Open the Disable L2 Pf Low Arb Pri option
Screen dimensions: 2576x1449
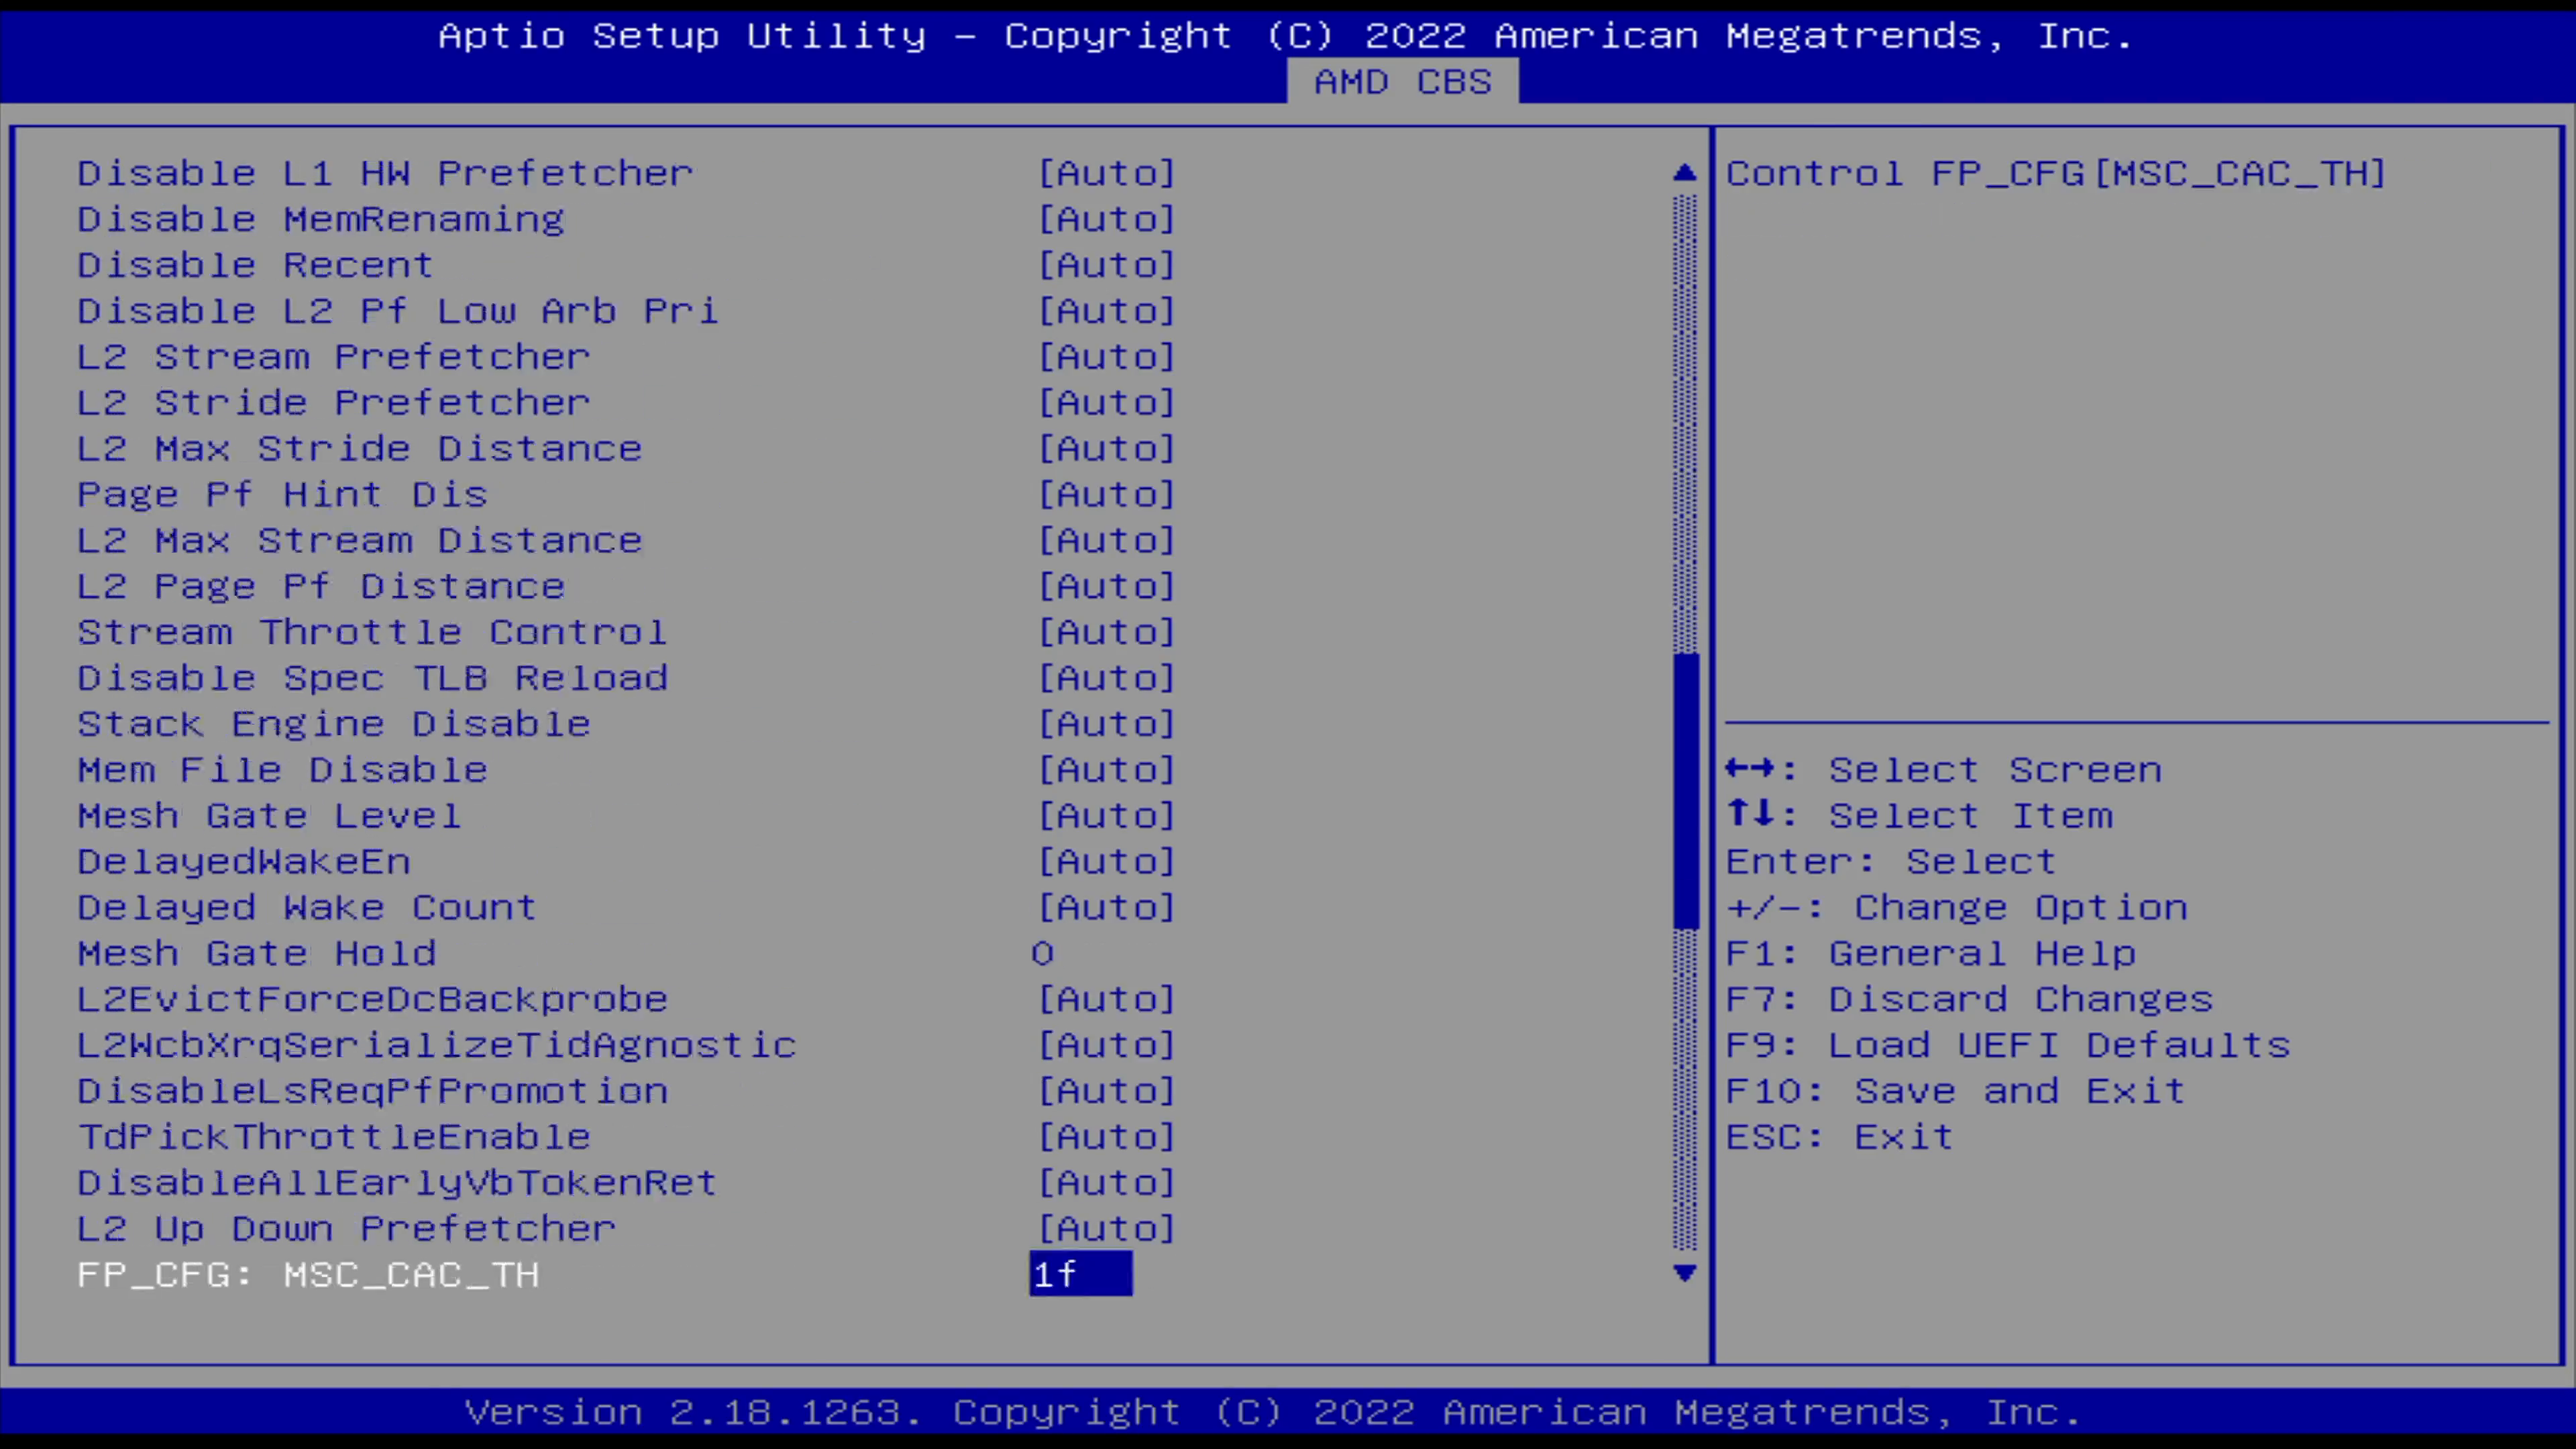1107,311
